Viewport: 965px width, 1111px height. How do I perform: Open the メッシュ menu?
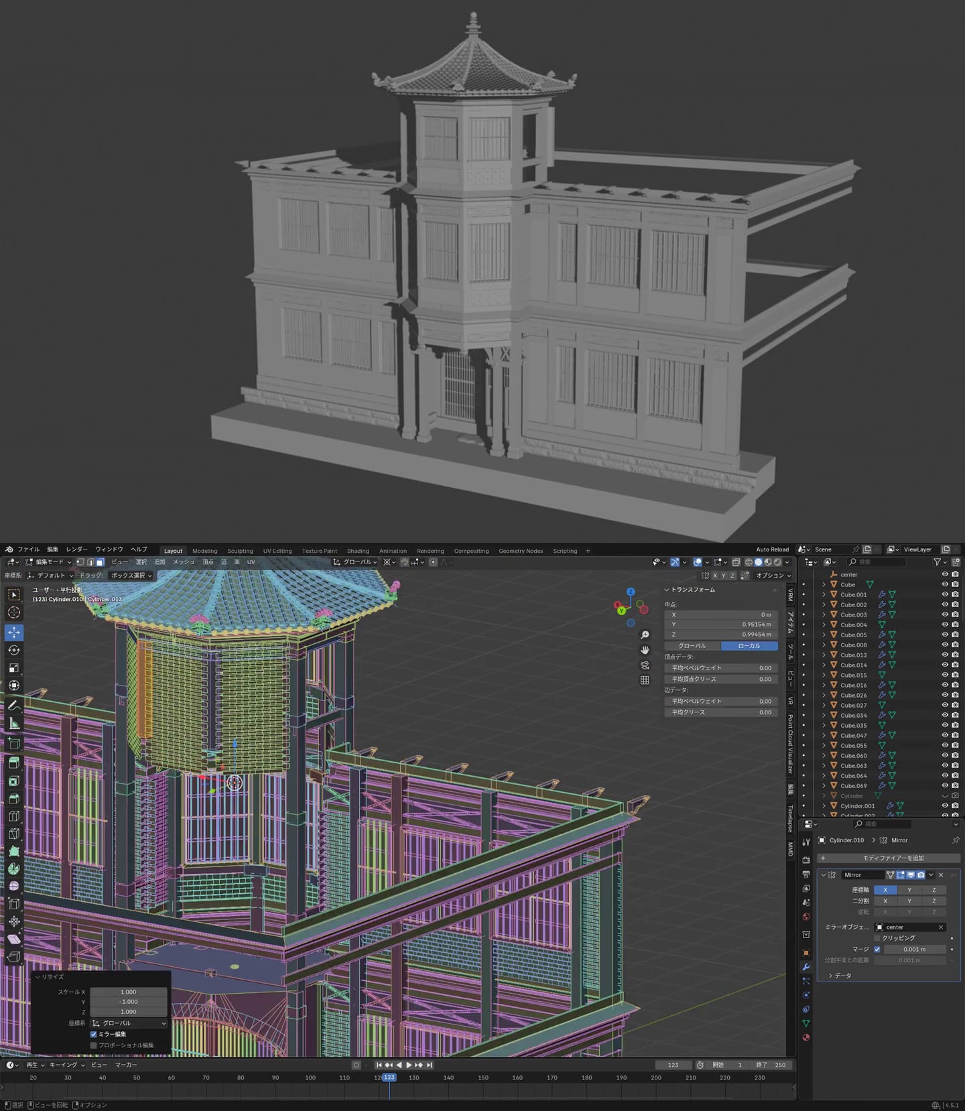click(184, 562)
